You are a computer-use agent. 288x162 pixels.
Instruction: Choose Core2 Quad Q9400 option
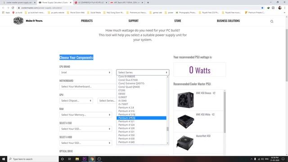[141, 87]
